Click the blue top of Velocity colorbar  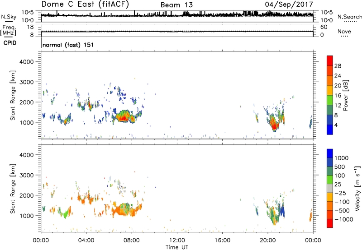(x=330, y=153)
